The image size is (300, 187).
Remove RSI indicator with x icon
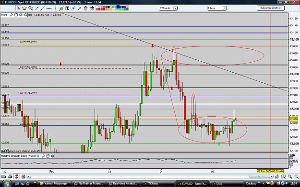[53, 156]
